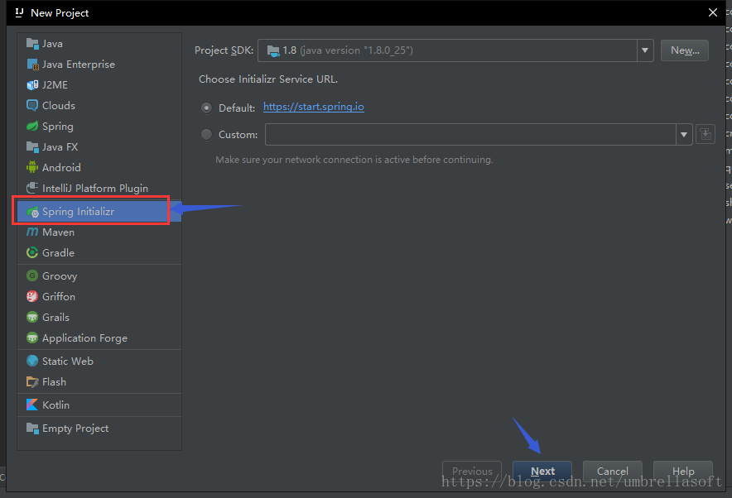Expand the Custom URL history dropdown
Screen dimensions: 732x498
[x=684, y=135]
